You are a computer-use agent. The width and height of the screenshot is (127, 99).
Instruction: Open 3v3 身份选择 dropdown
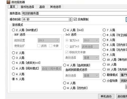91,58
